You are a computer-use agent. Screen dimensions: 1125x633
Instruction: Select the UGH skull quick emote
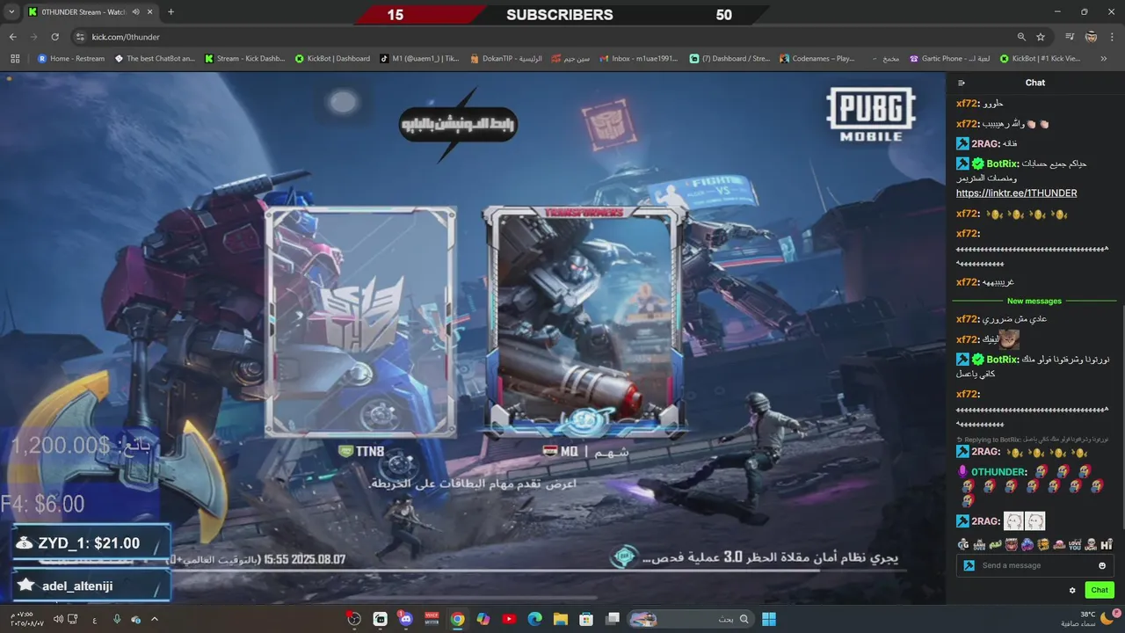click(1091, 544)
